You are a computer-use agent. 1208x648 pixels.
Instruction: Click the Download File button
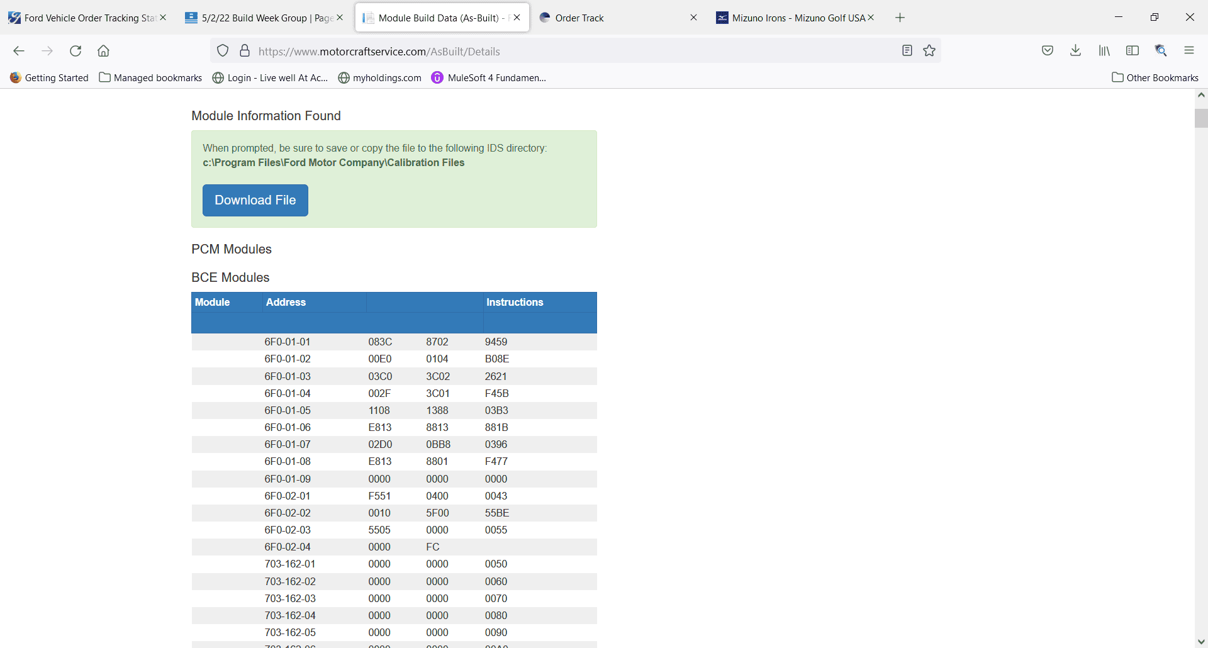point(255,200)
